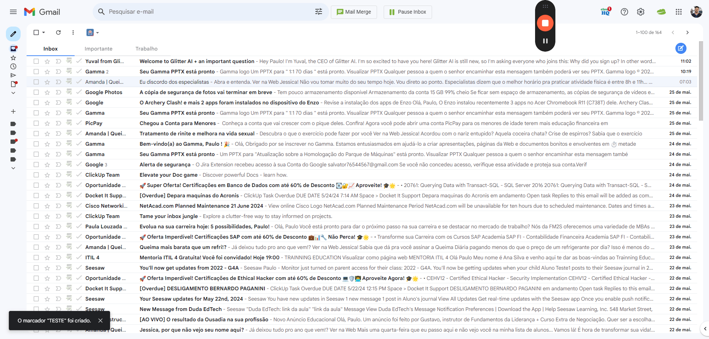Screen dimensions: 709x339
Task: Focus the 'Pesquisar e-mail' search field
Action: coord(209,12)
